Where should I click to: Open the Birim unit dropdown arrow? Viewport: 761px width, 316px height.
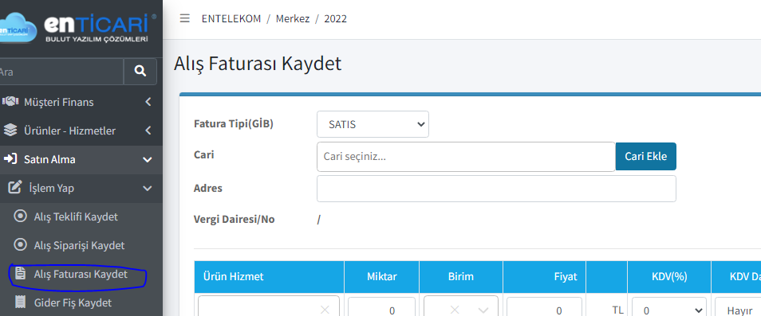483,310
